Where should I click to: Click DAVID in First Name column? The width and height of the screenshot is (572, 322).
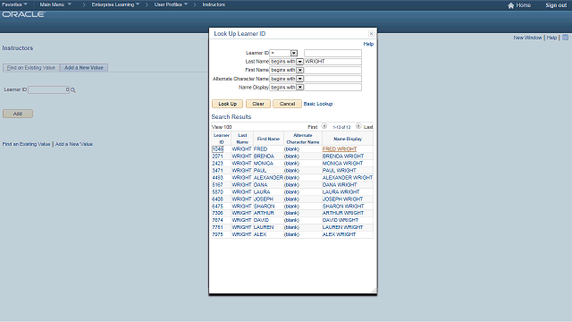point(261,220)
